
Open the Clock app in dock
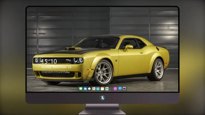[x=89, y=89]
